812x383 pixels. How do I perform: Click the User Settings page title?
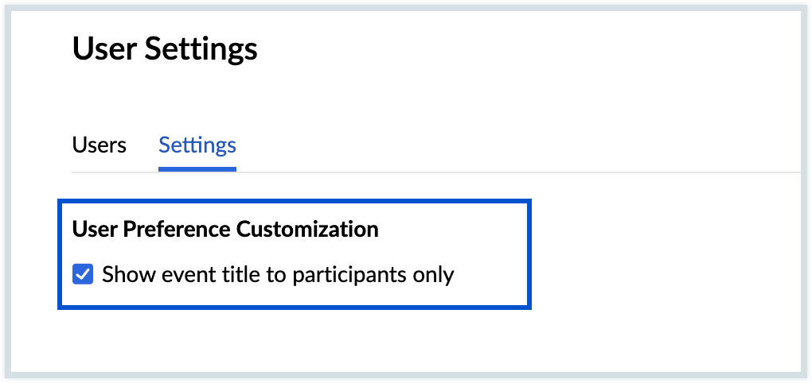(x=165, y=49)
